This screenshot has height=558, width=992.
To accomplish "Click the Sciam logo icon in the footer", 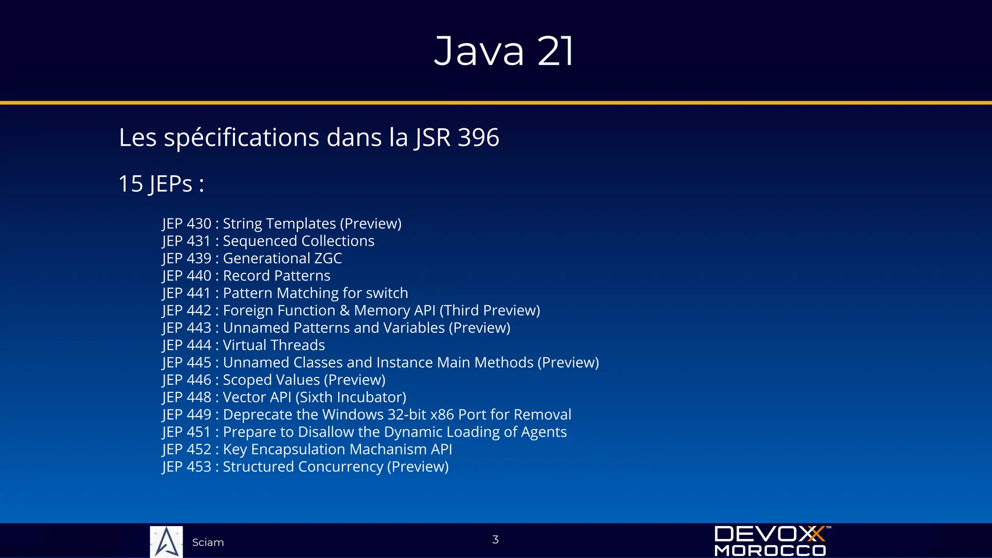I will 166,542.
